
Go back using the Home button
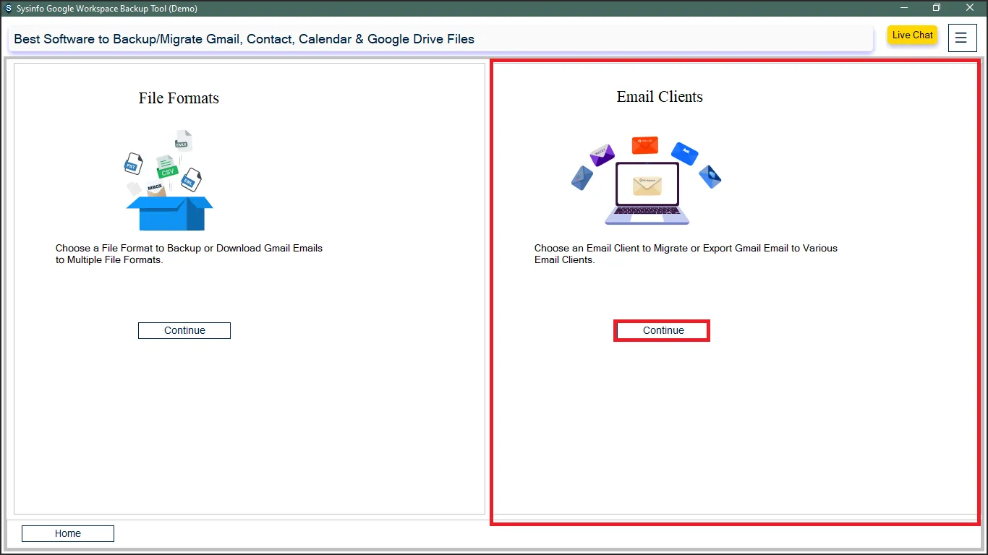(68, 533)
